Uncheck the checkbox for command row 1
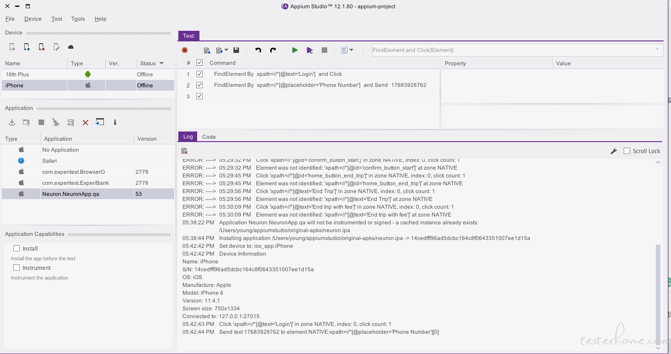This screenshot has width=671, height=354. click(x=199, y=74)
